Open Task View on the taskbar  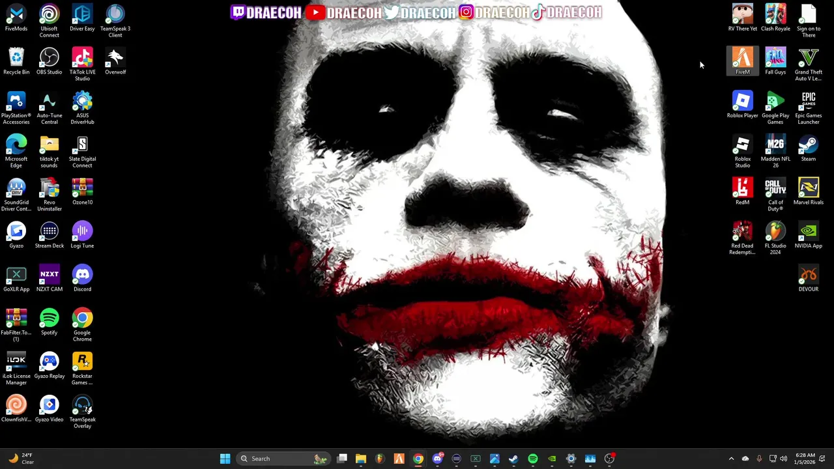tap(342, 459)
